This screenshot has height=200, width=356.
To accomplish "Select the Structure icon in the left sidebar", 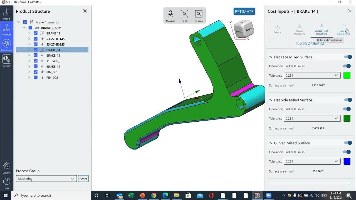I will (x=6, y=29).
